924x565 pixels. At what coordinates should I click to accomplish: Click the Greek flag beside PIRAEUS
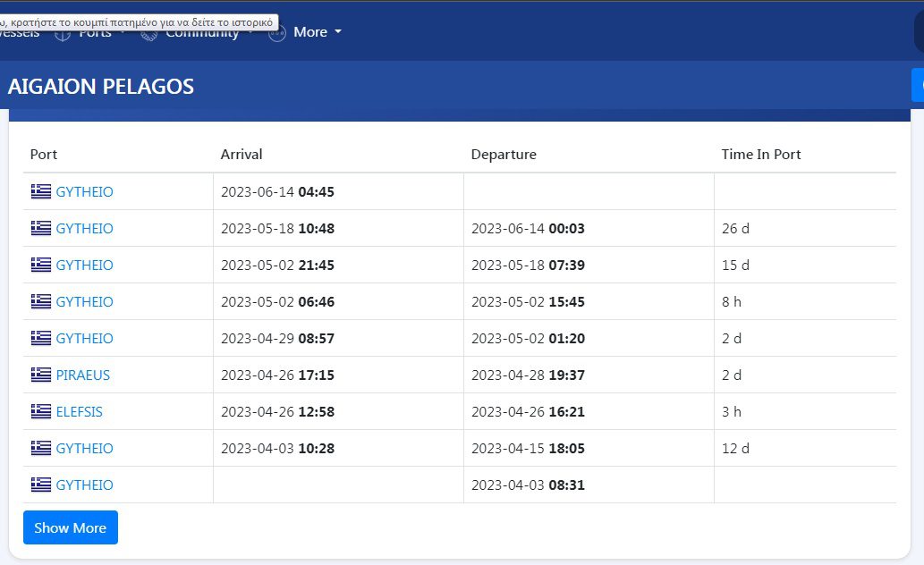40,375
